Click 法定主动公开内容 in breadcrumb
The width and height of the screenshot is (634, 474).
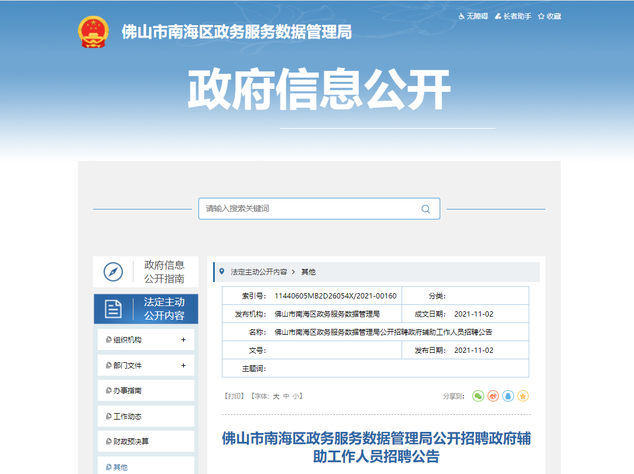pos(259,272)
